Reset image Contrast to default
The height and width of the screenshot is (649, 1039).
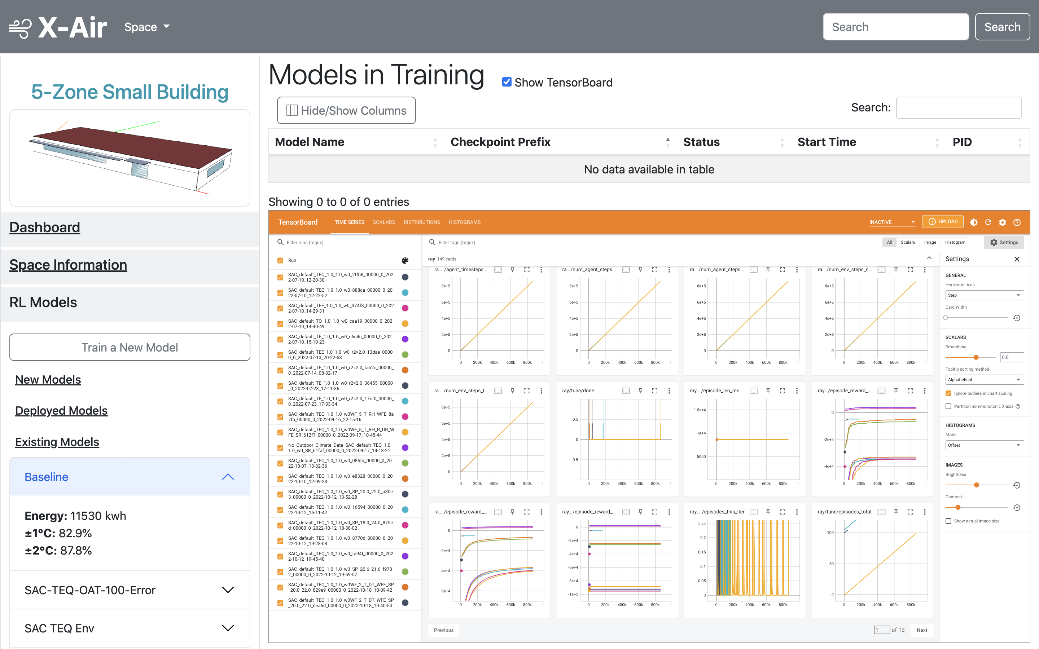click(x=1017, y=508)
